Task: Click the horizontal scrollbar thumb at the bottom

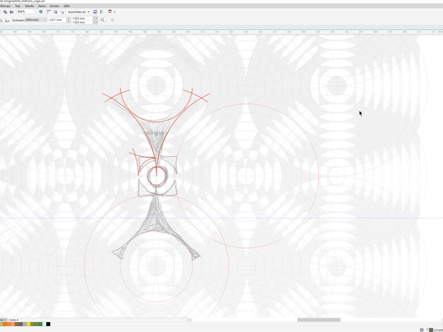Action: coord(318,320)
